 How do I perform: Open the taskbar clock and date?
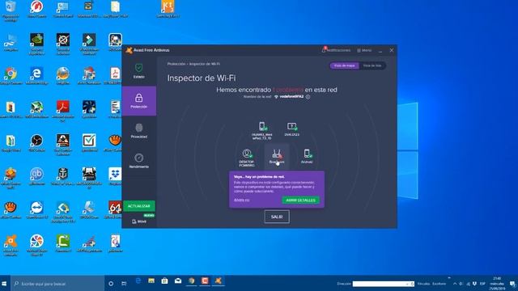pos(497,284)
